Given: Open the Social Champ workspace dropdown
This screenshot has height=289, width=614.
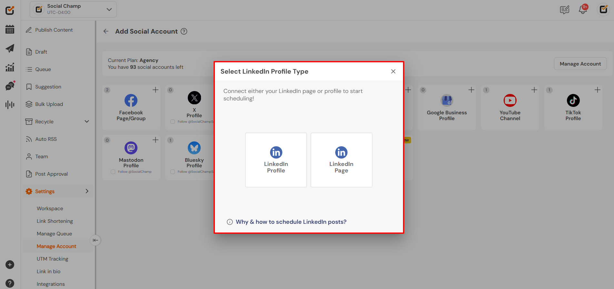Looking at the screenshot, I should pos(73,9).
